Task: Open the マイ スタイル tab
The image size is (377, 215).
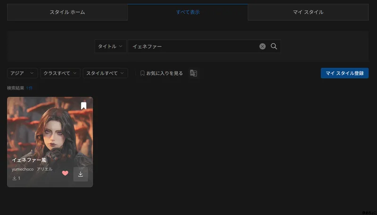Action: pyautogui.click(x=308, y=12)
